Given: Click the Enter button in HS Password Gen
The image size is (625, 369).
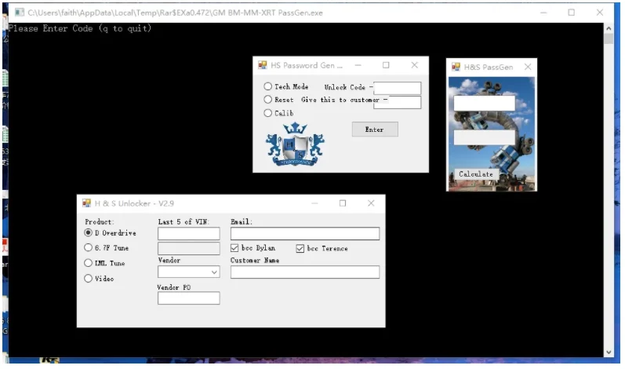Looking at the screenshot, I should coord(375,130).
